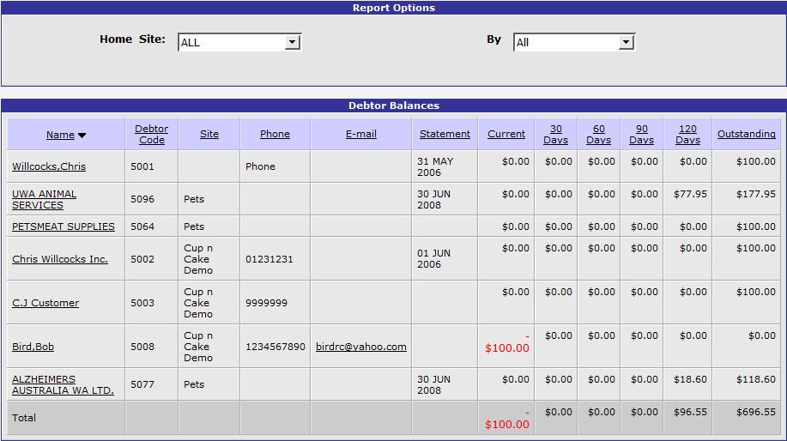Open the Home Site dropdown
Screen dimensions: 787x441
pos(239,42)
